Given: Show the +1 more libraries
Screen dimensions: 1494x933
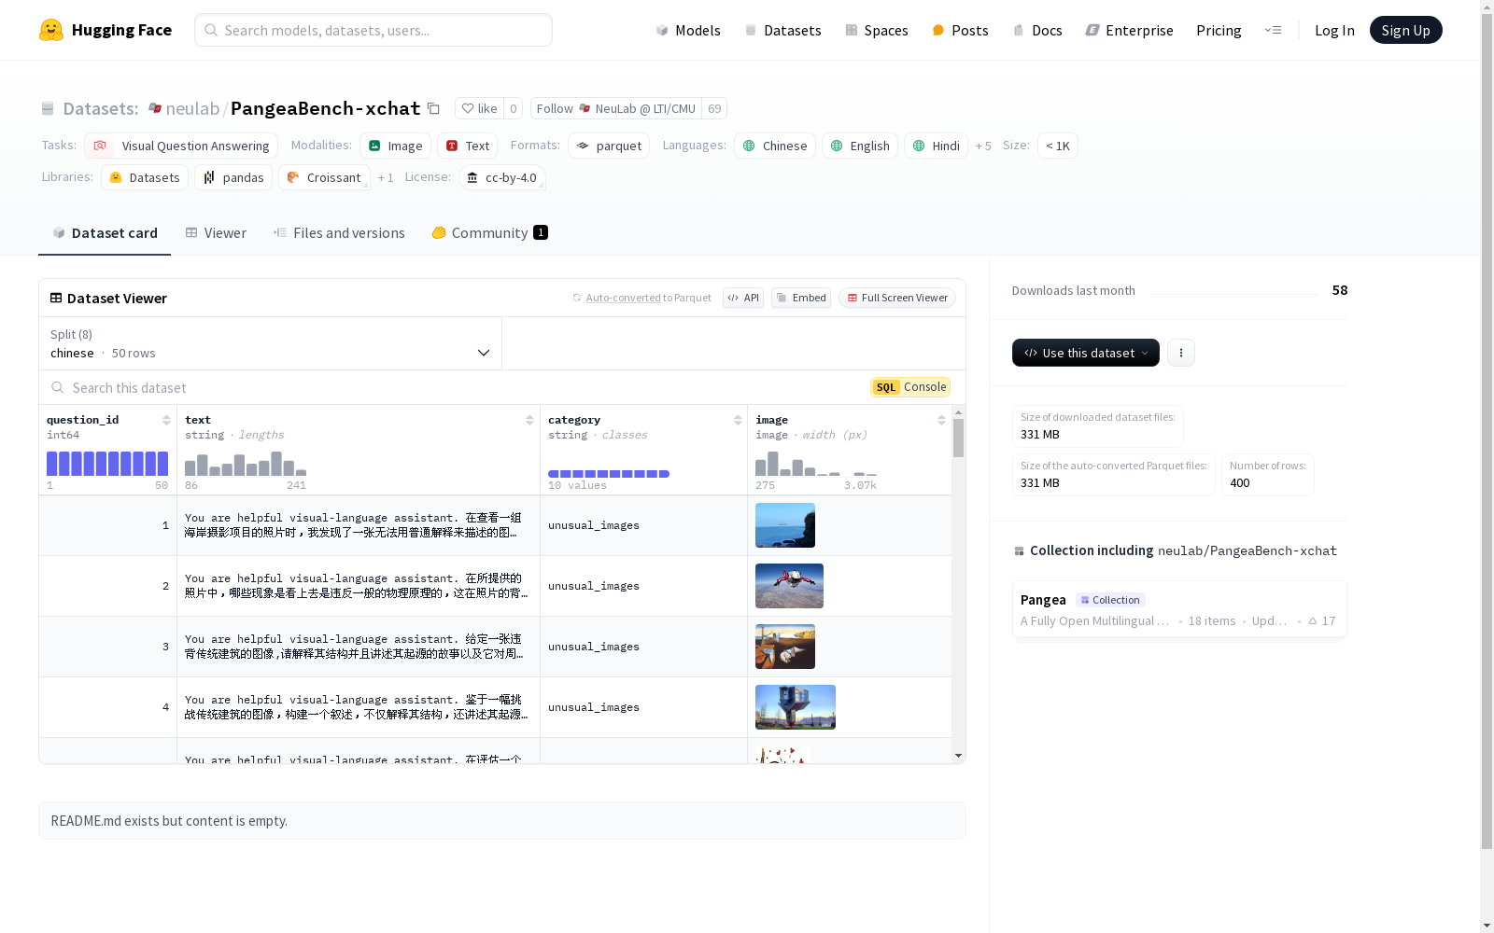Looking at the screenshot, I should (x=386, y=177).
